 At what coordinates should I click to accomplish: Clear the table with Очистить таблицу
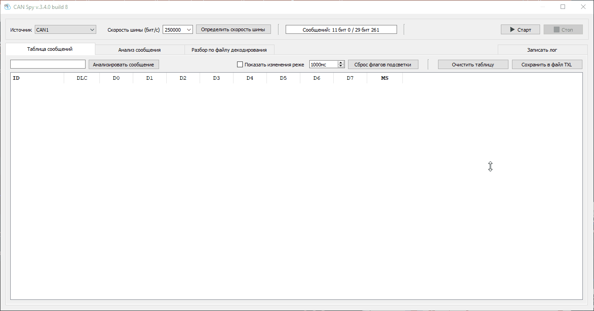pyautogui.click(x=473, y=65)
